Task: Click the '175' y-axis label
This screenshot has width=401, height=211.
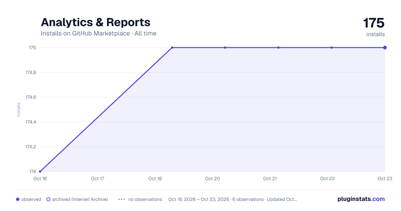Action: tap(32, 48)
